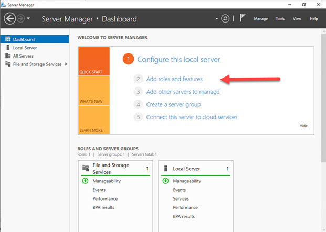Click Add roles and features link

click(x=174, y=79)
